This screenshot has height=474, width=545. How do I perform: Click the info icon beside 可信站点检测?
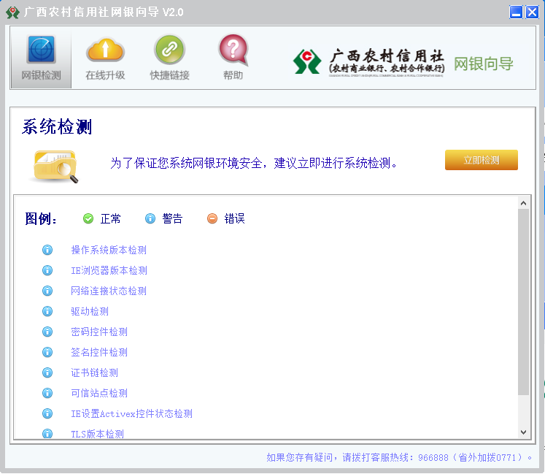pyautogui.click(x=47, y=393)
